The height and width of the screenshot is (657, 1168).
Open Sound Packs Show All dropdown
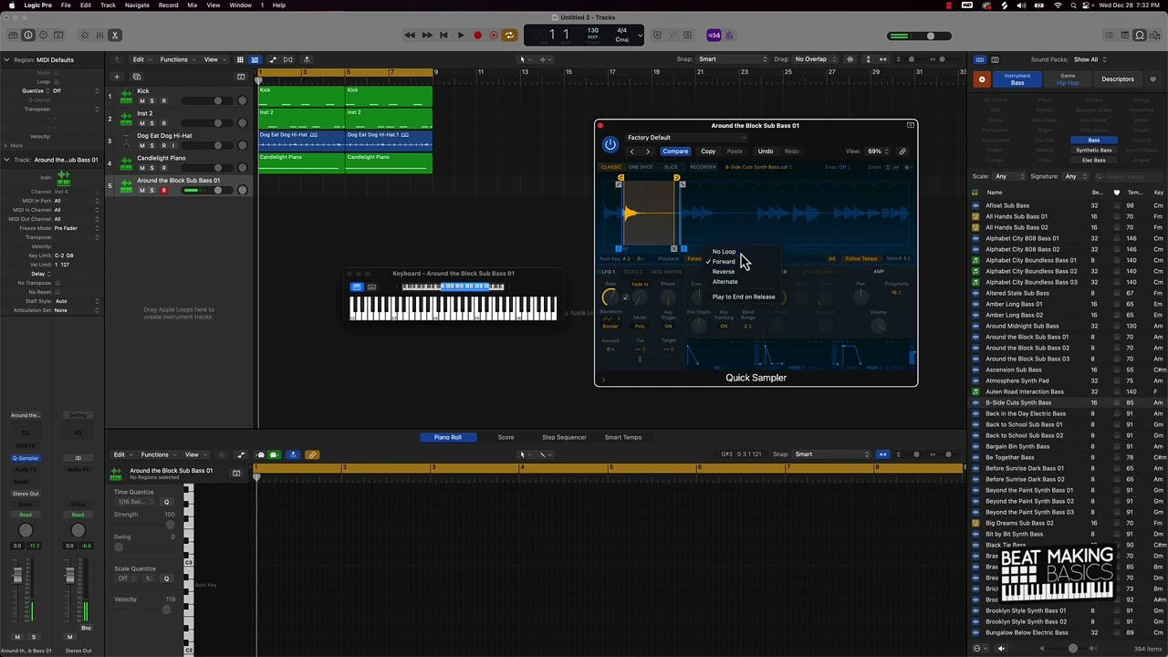1089,59
